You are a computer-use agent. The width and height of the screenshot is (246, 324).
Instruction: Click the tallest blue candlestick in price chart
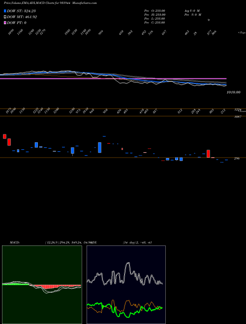[99, 148]
